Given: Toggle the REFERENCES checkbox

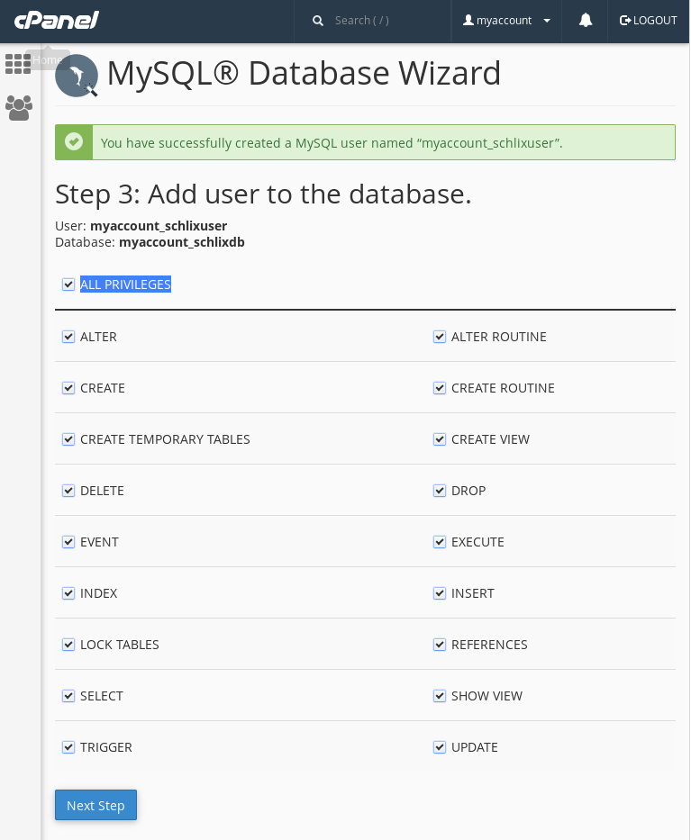Looking at the screenshot, I should click(x=440, y=645).
